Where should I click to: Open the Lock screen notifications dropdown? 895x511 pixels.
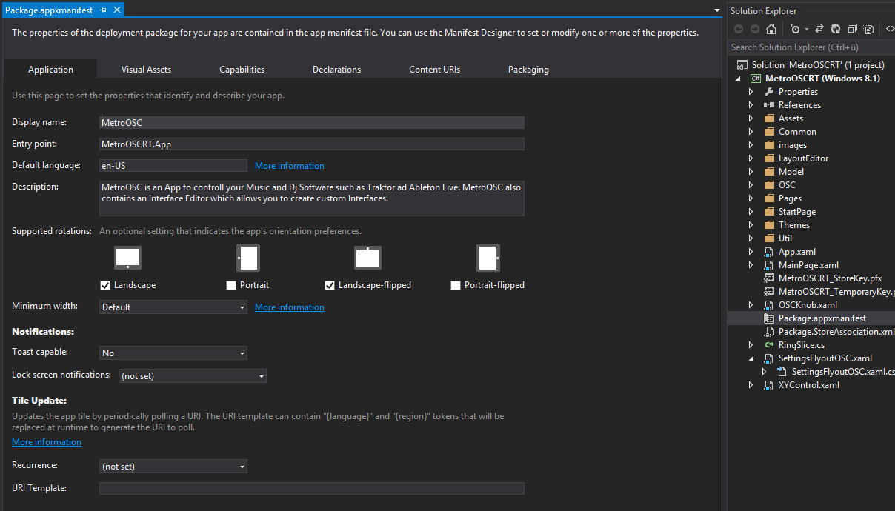coord(193,376)
